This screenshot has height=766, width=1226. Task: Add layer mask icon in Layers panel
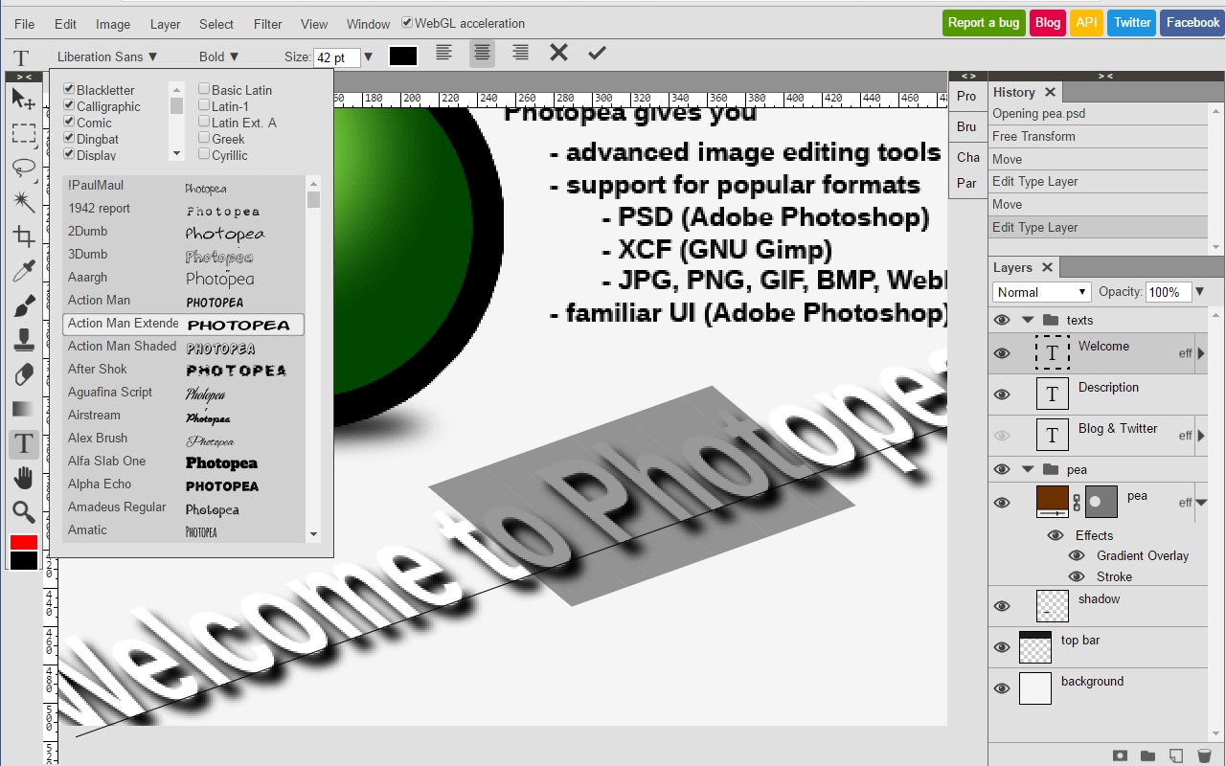pos(1121,756)
